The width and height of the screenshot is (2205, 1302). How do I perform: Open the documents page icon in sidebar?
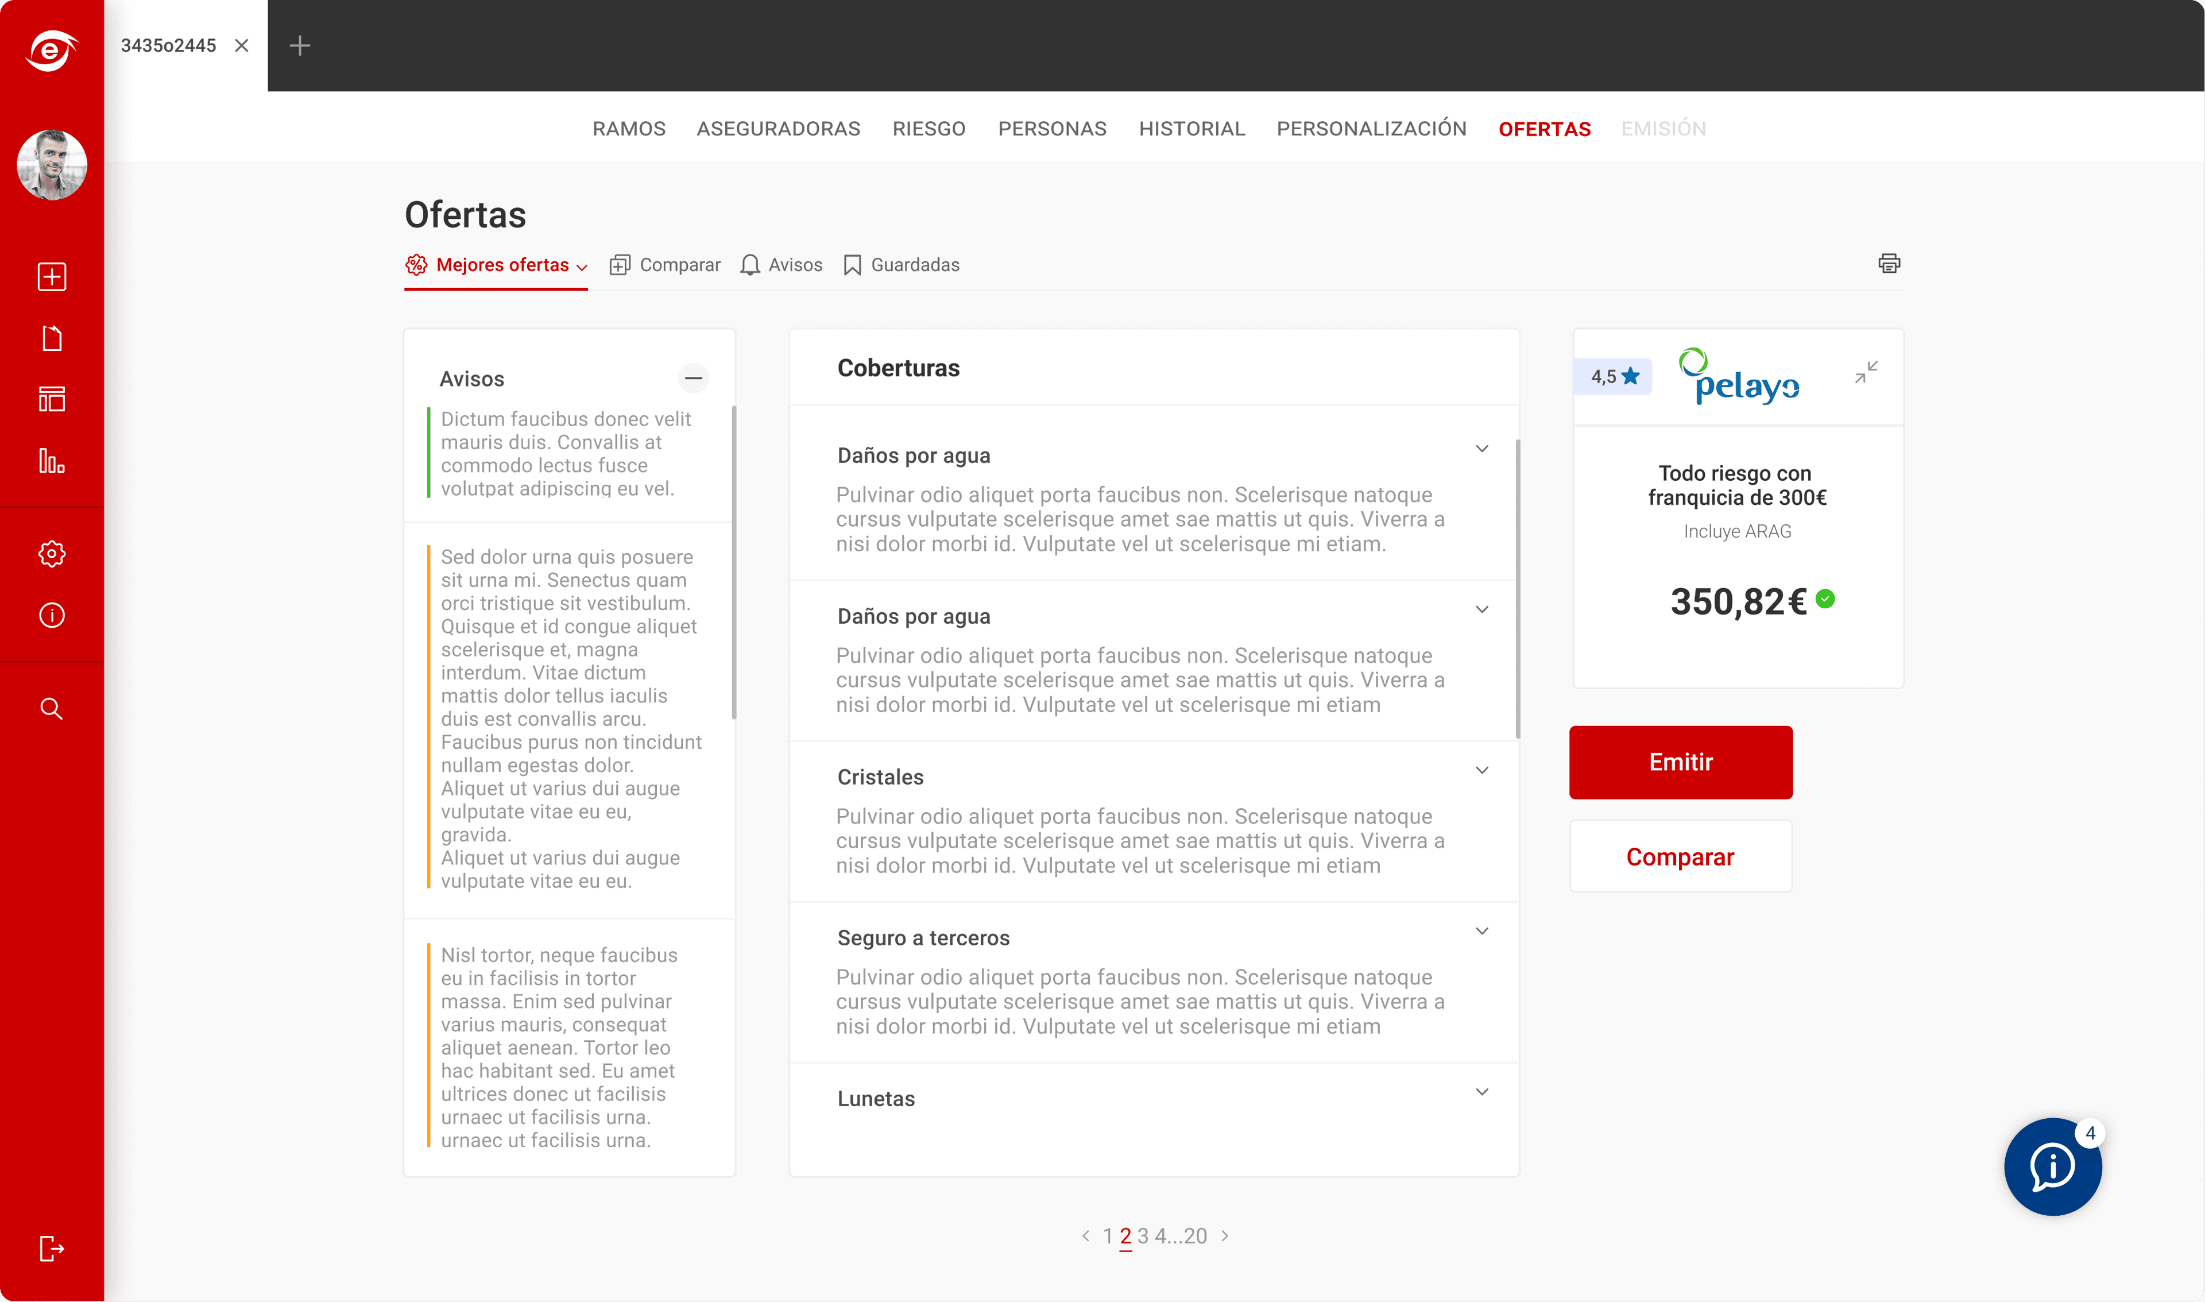(x=52, y=339)
